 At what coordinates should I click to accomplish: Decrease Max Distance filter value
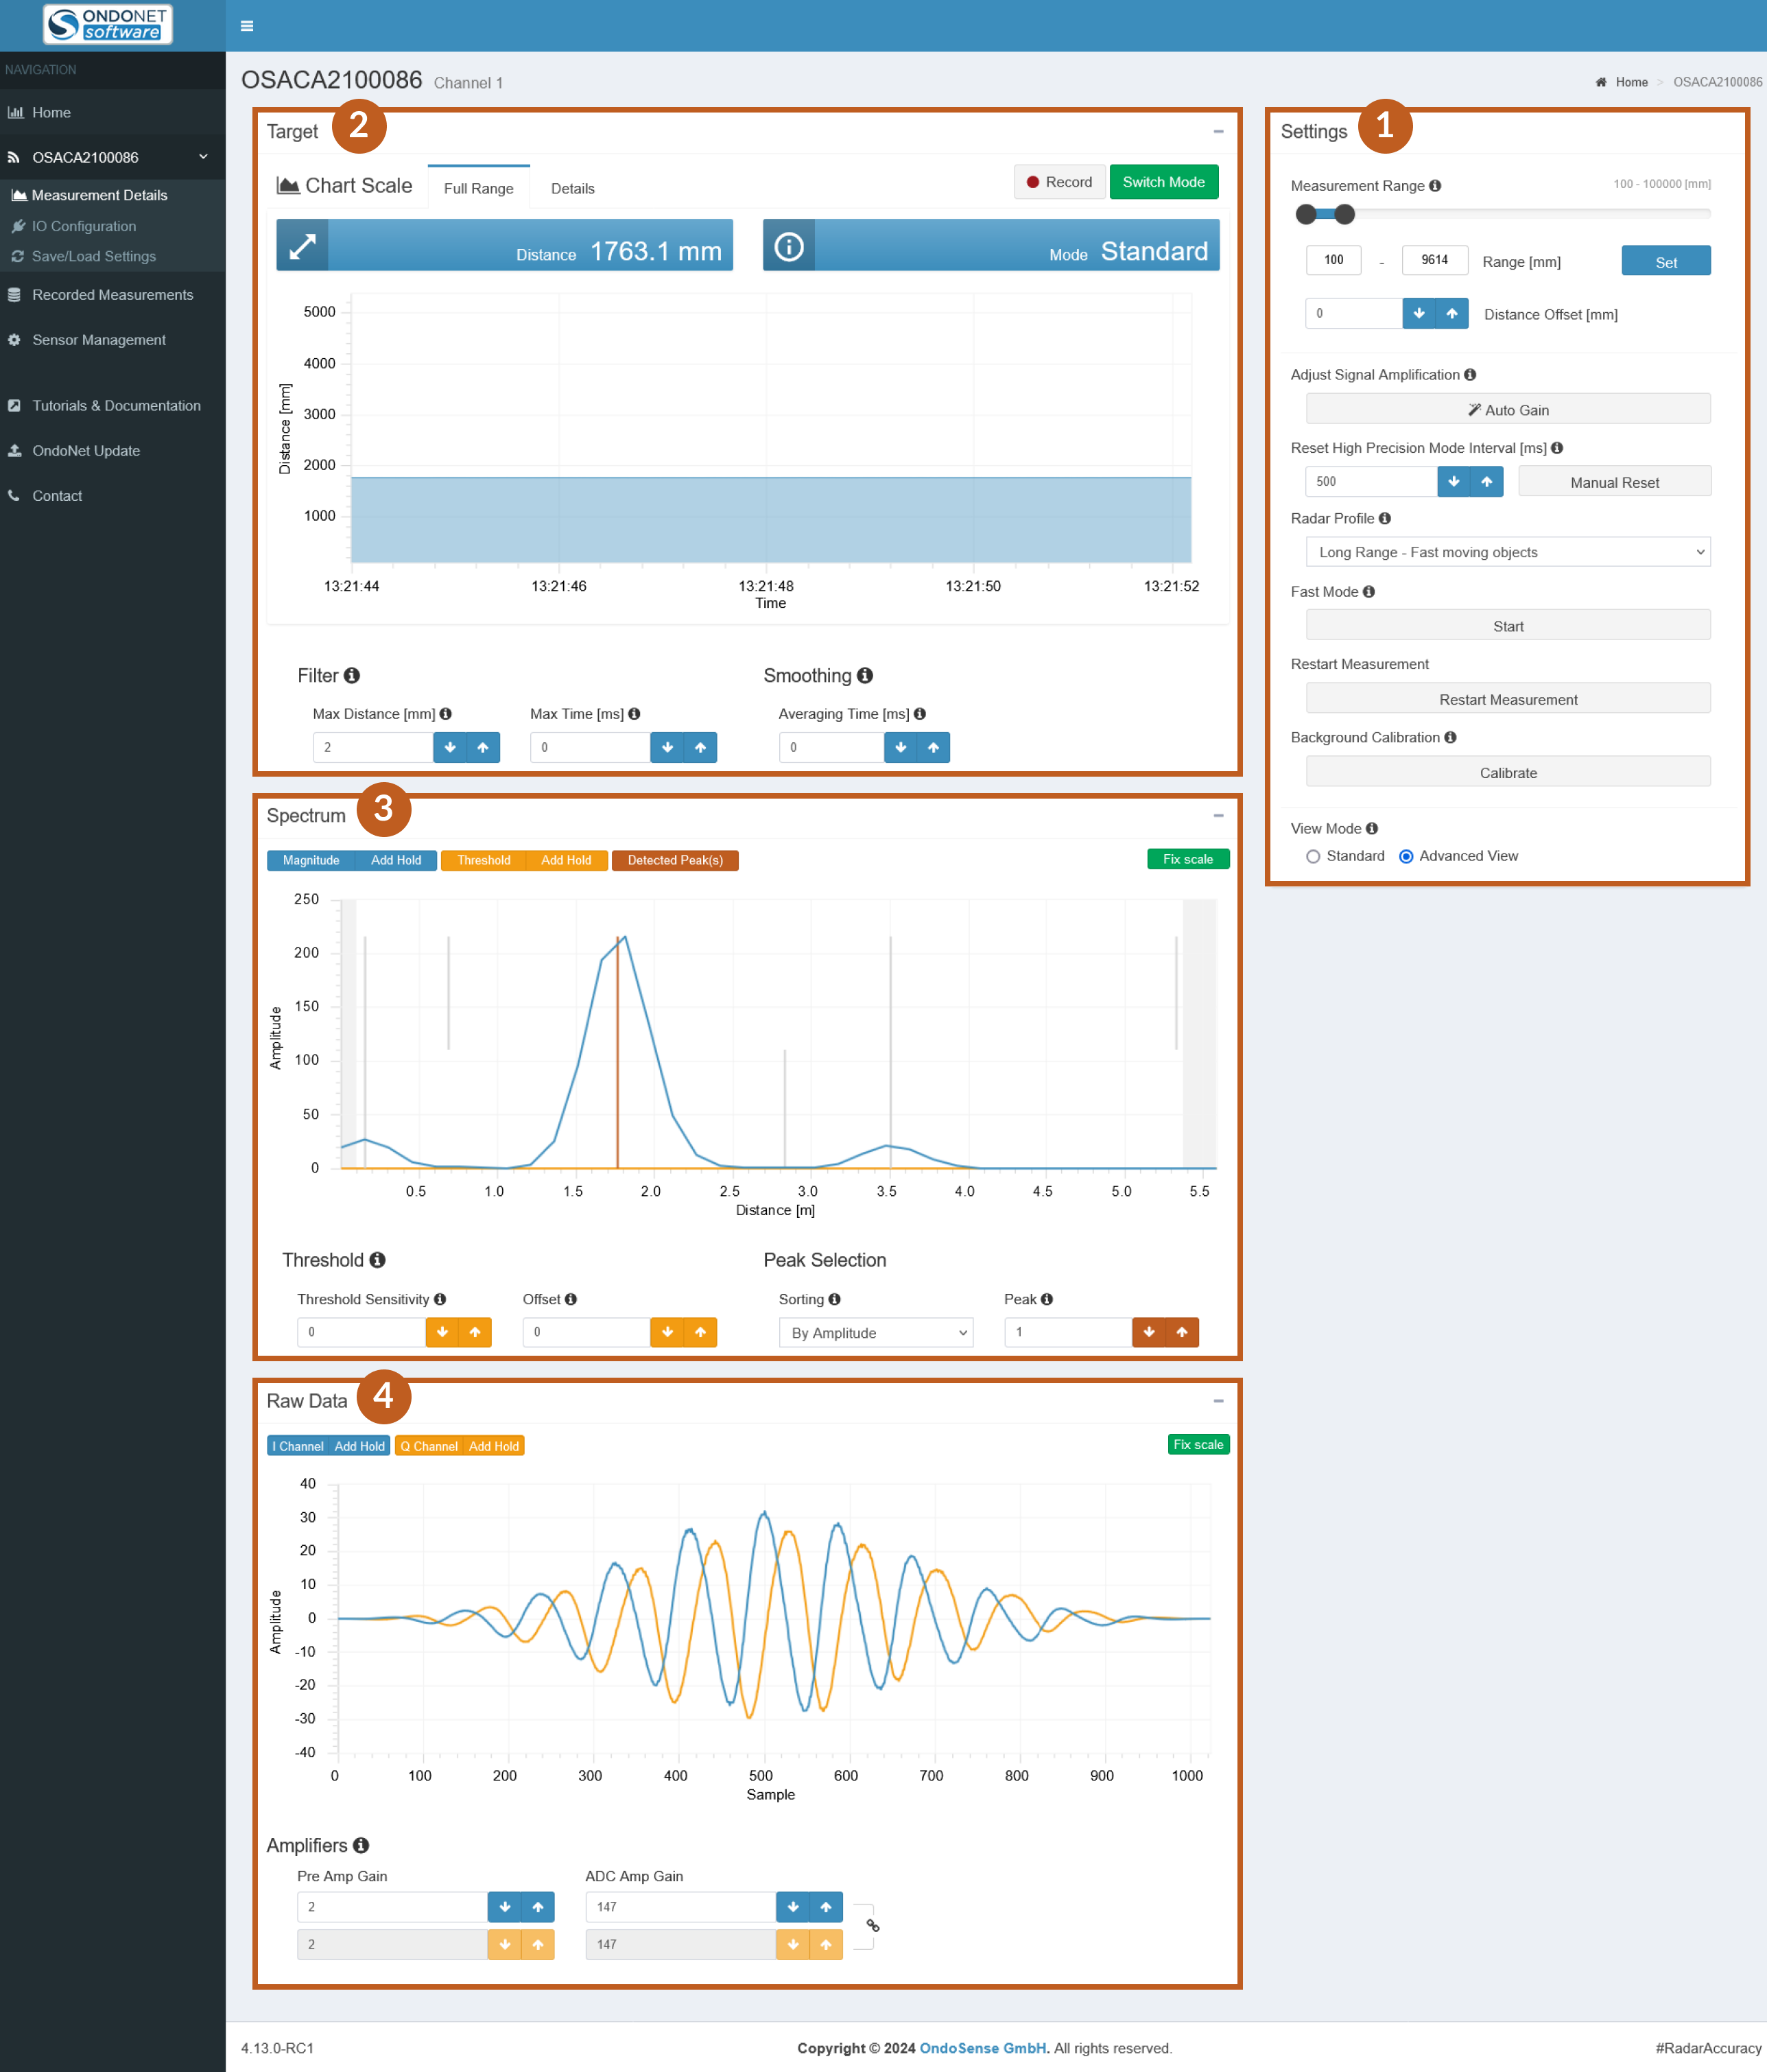450,747
